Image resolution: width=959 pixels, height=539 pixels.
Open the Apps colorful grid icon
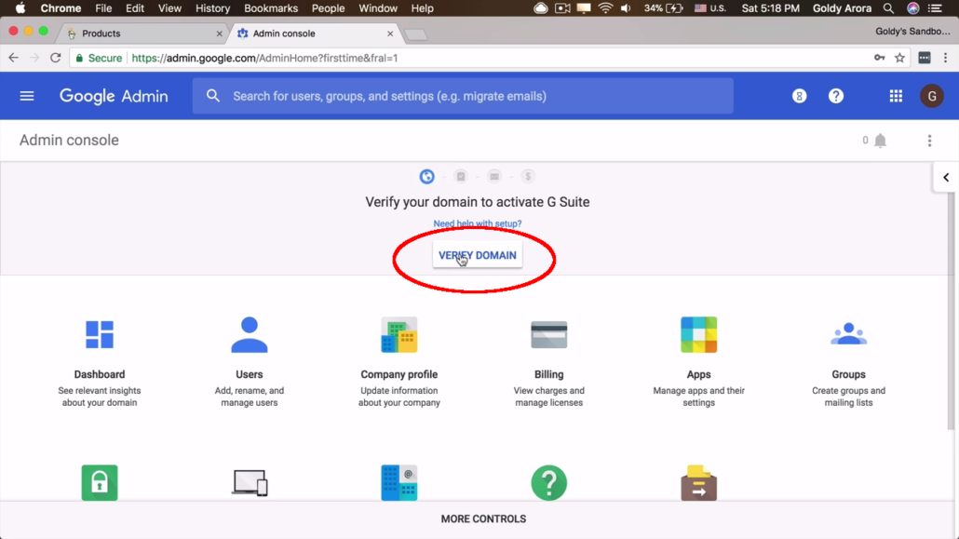[x=698, y=334]
